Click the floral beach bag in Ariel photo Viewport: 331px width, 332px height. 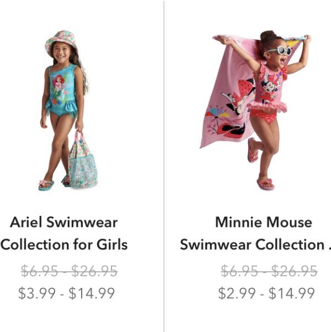[x=83, y=161]
